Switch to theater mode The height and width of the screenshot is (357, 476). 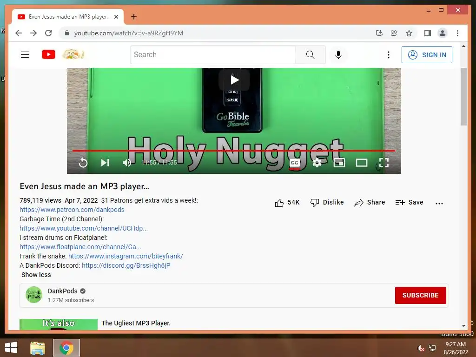362,163
